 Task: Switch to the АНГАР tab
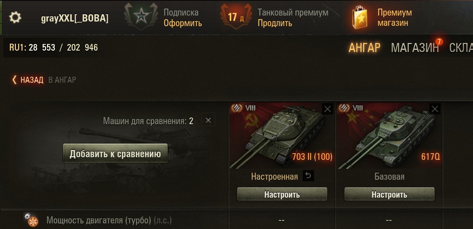pyautogui.click(x=364, y=48)
